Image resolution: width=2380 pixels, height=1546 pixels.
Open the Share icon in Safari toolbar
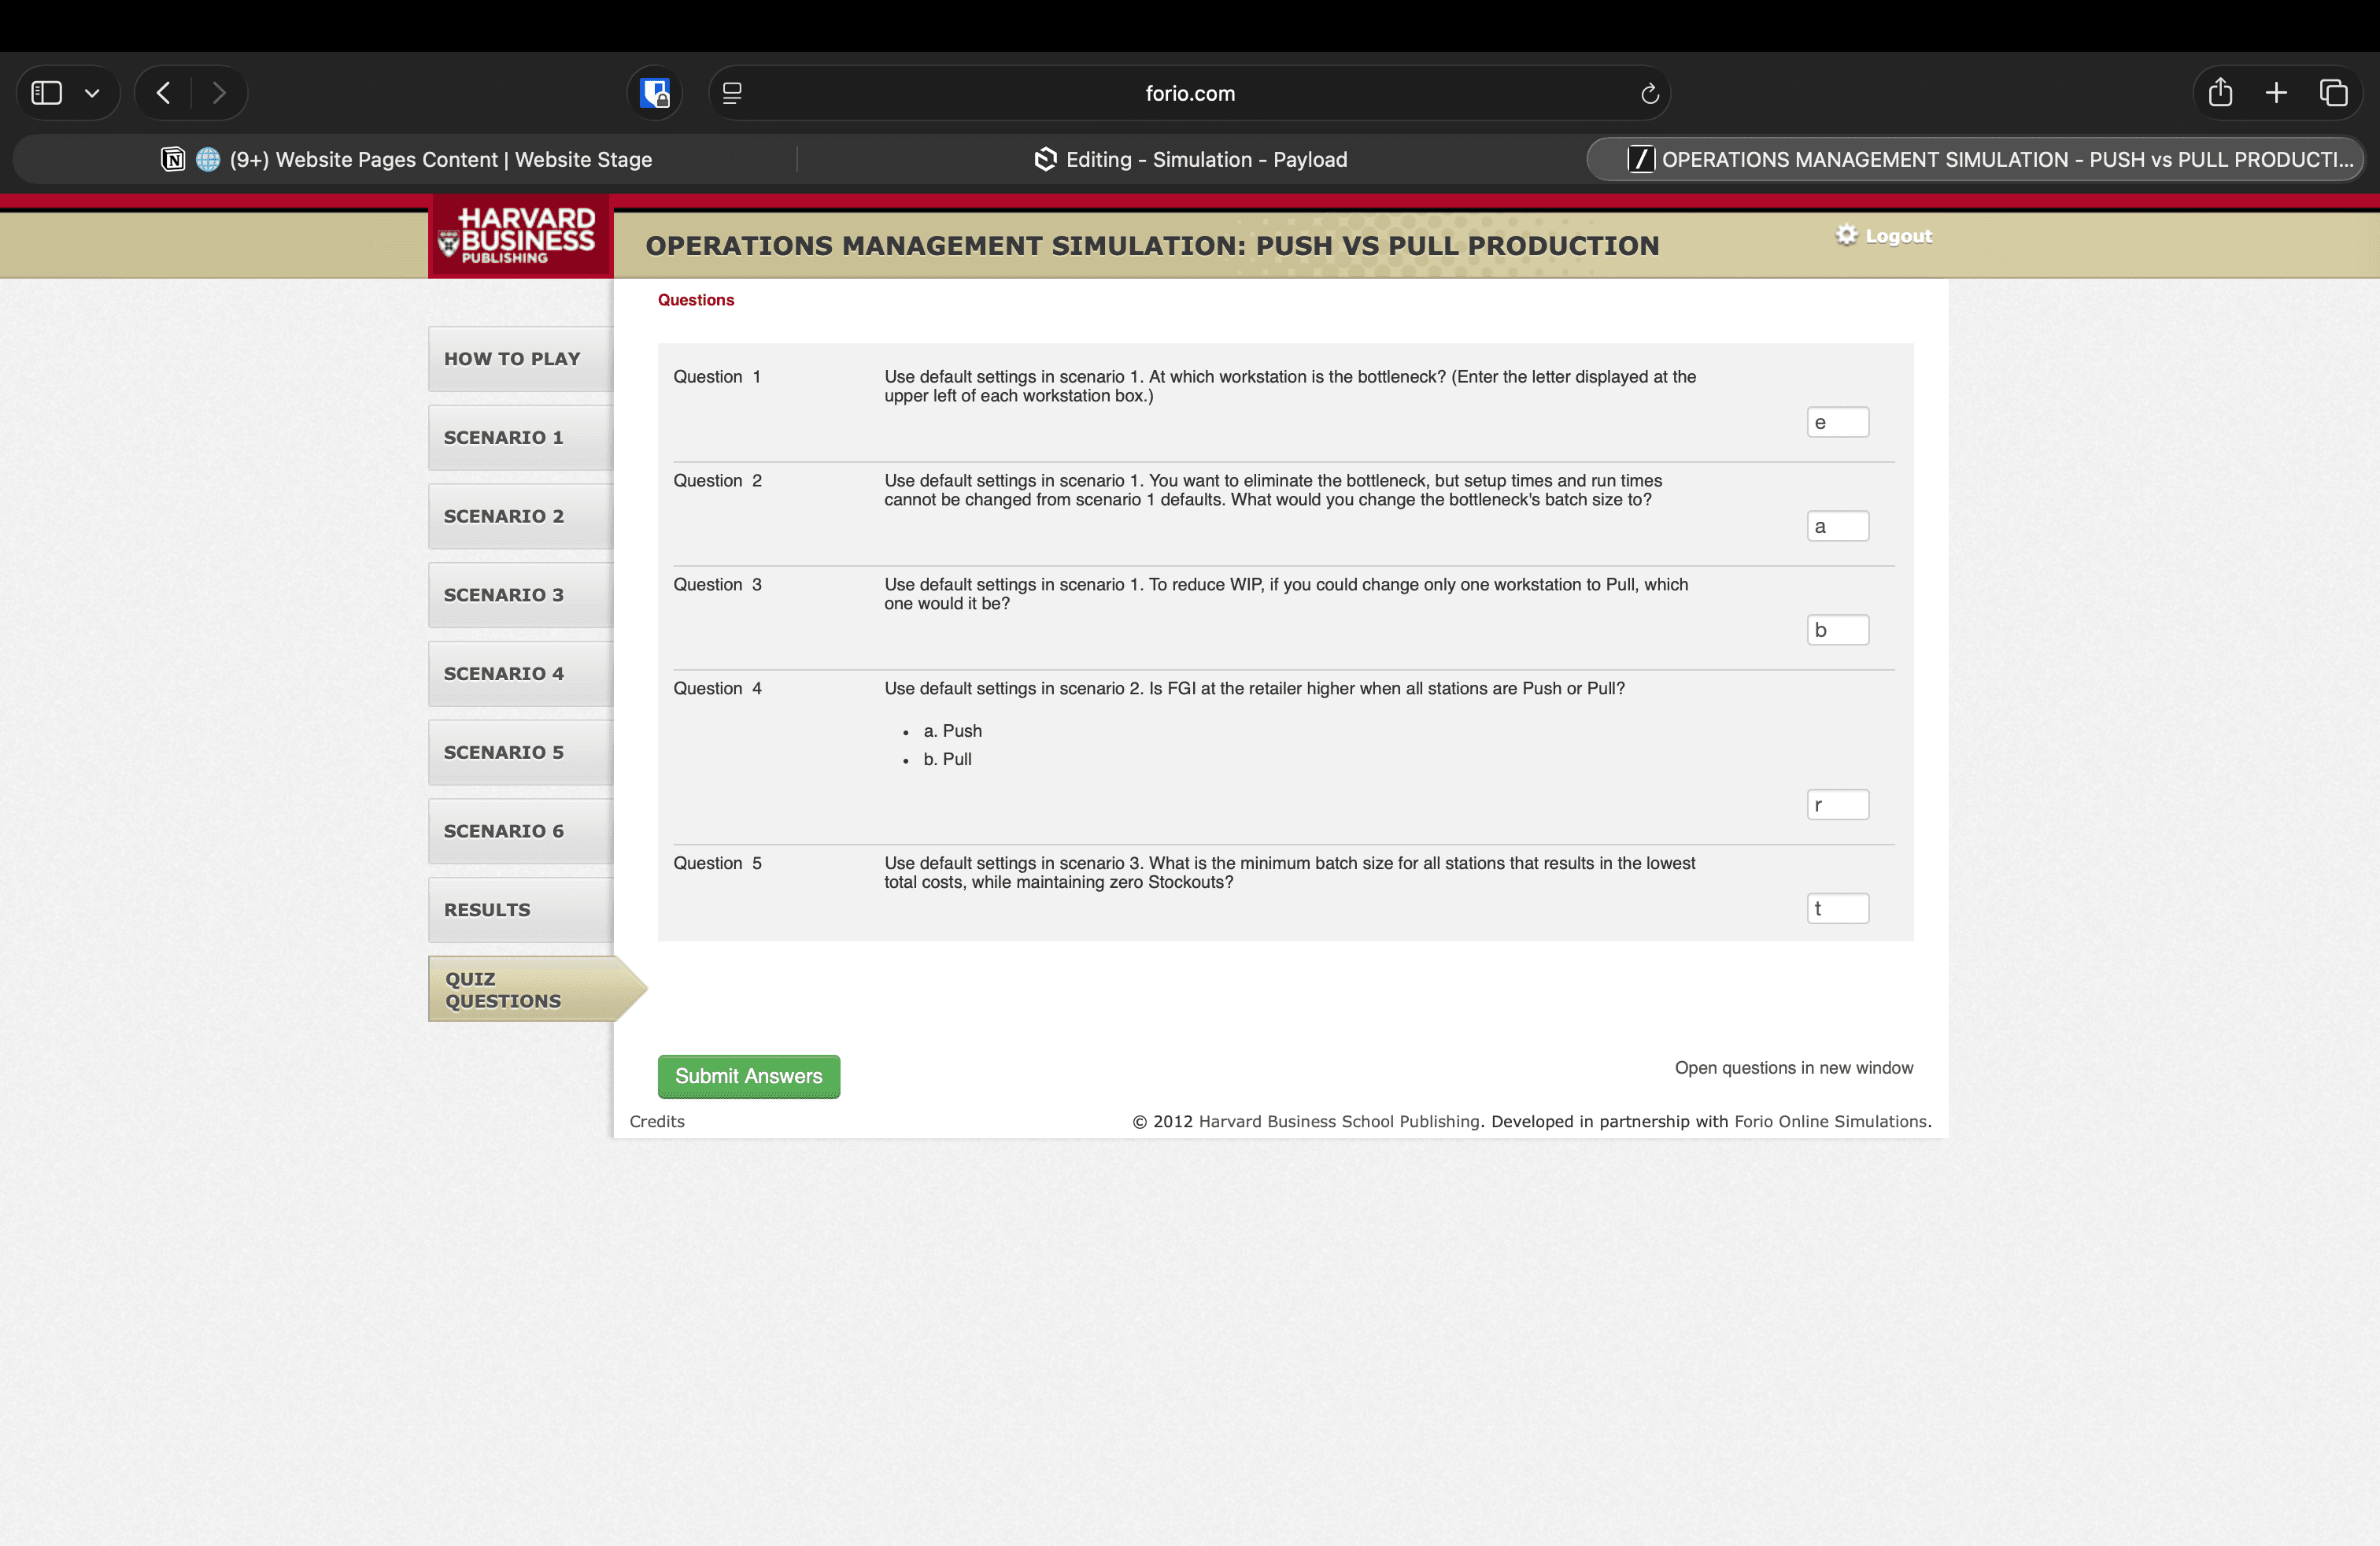pyautogui.click(x=2220, y=93)
